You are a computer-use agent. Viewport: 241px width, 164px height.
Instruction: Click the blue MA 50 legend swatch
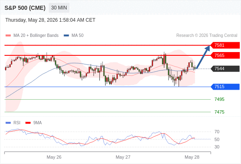click(66, 36)
